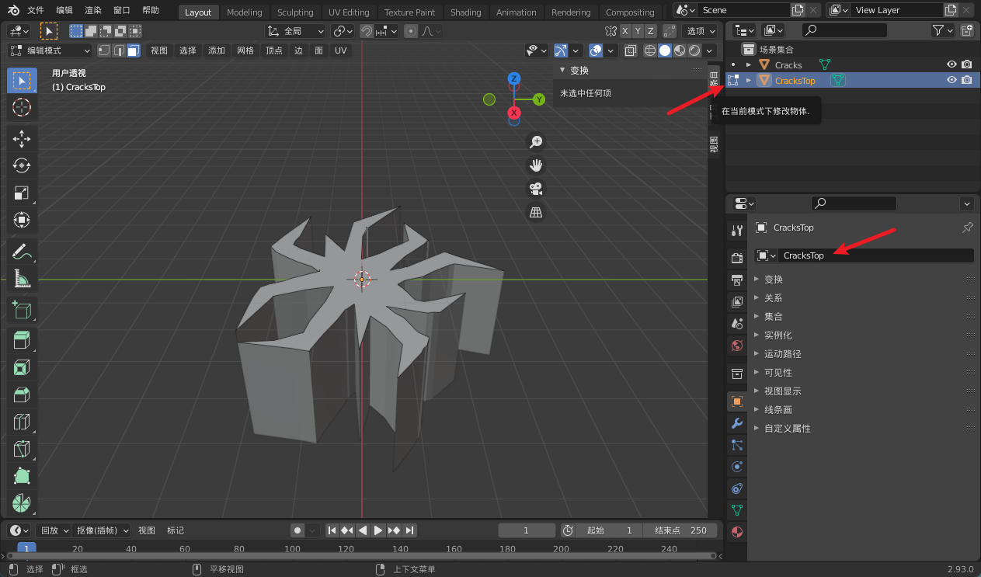Viewport: 981px width, 577px height.
Task: Select the Transform tool
Action: pos(22,221)
